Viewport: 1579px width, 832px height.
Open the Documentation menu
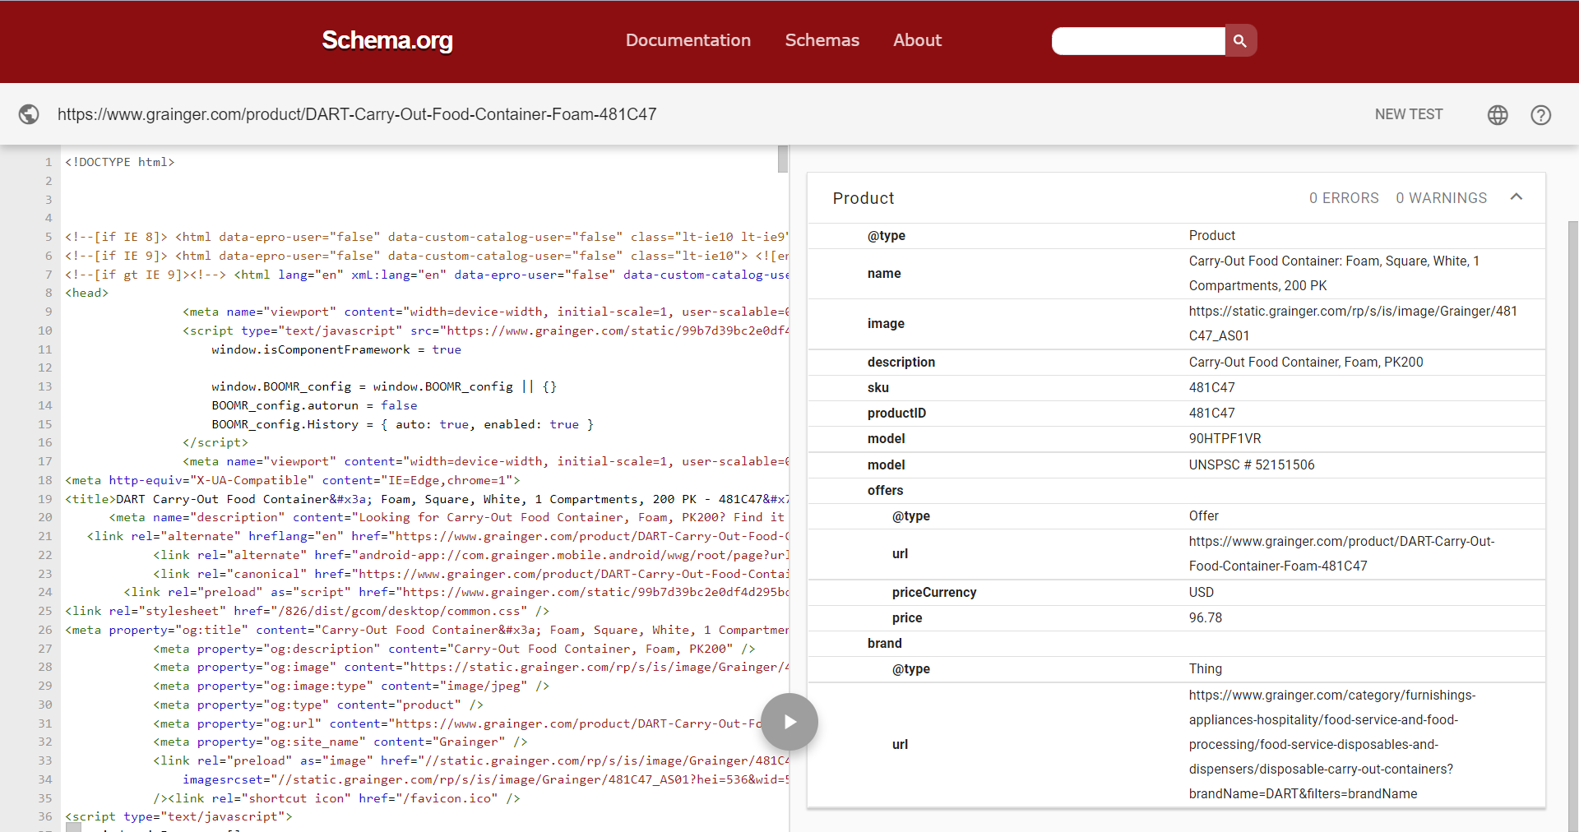coord(688,40)
